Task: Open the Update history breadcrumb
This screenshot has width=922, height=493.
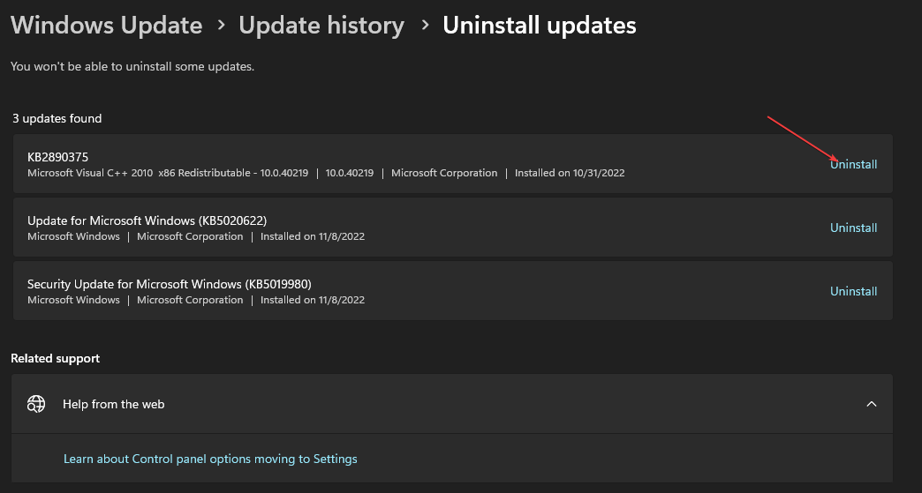Action: click(x=321, y=26)
